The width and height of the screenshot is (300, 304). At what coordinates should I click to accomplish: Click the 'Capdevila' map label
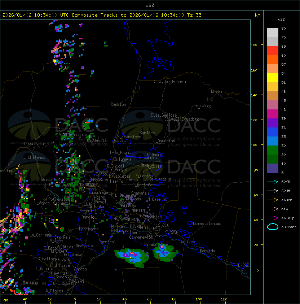click(97, 140)
